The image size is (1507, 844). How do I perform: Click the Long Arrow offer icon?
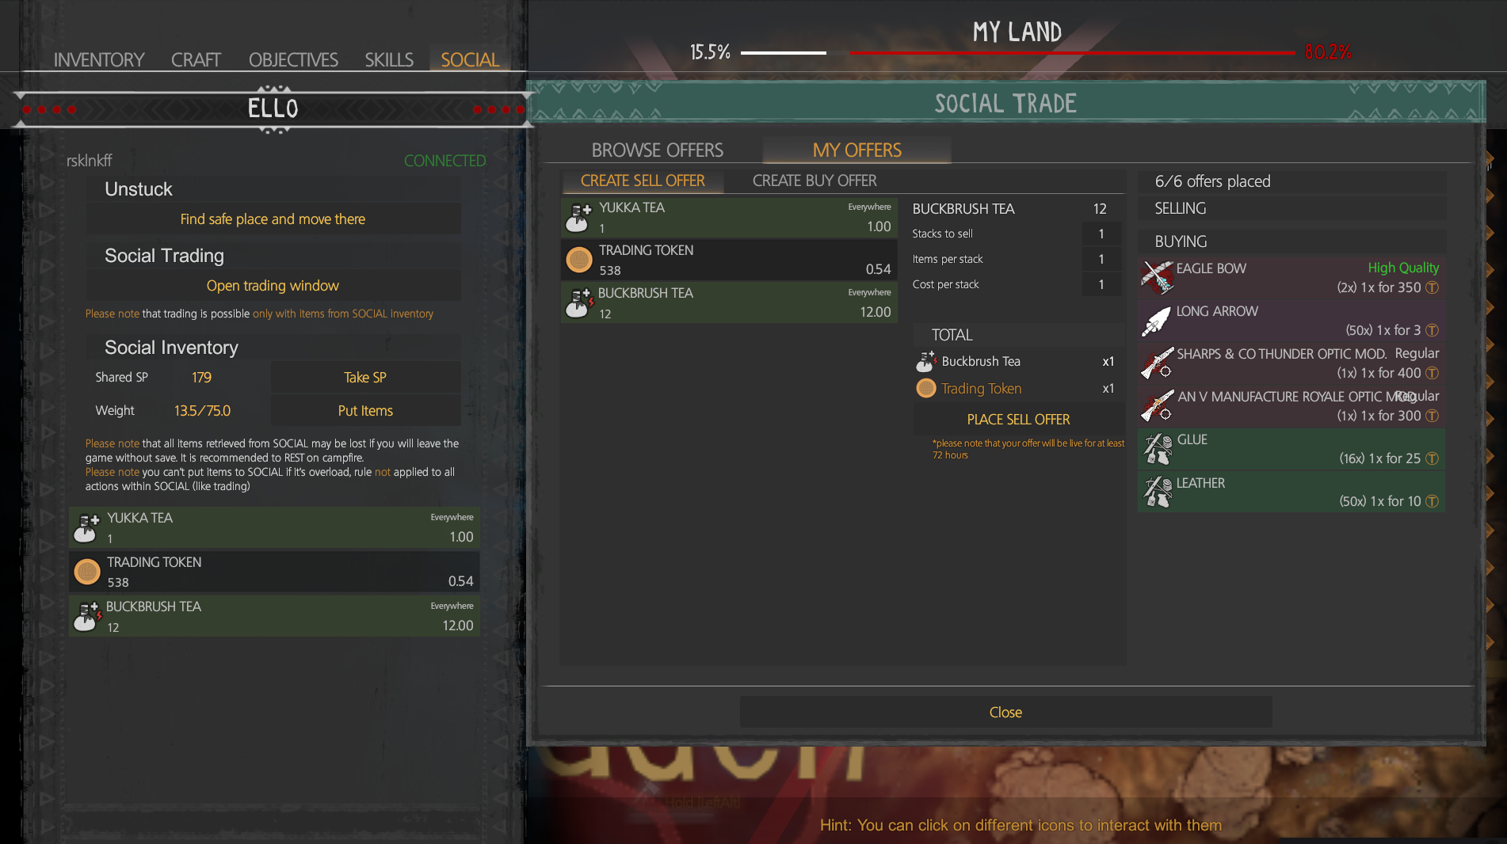click(1157, 320)
